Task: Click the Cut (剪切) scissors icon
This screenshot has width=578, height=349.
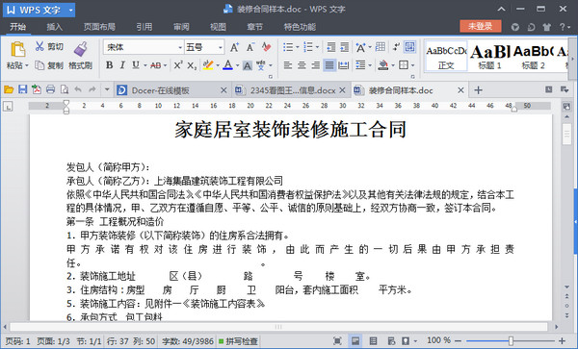Action: [x=39, y=46]
